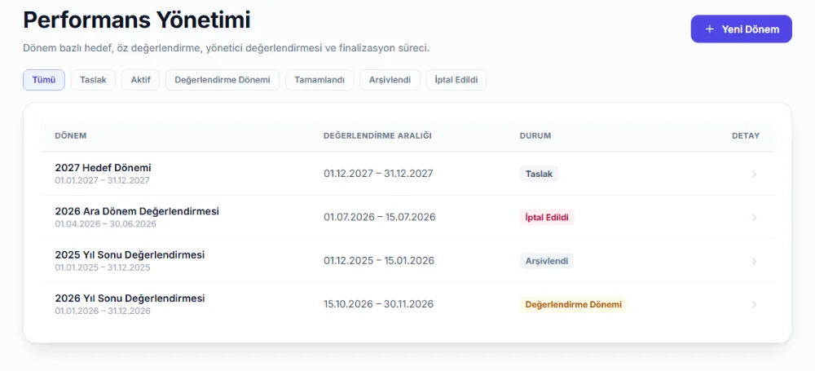Click the DEĞERLENDİRME ARALIĞI column header
815x371 pixels.
tap(377, 136)
